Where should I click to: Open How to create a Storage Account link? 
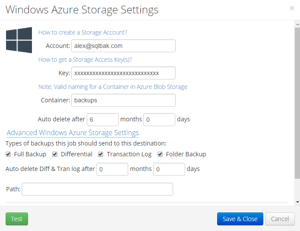pos(82,32)
